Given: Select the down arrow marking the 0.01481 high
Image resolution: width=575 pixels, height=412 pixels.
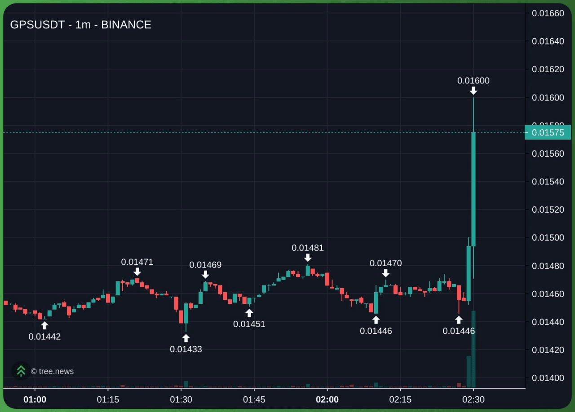Looking at the screenshot, I should (x=308, y=257).
